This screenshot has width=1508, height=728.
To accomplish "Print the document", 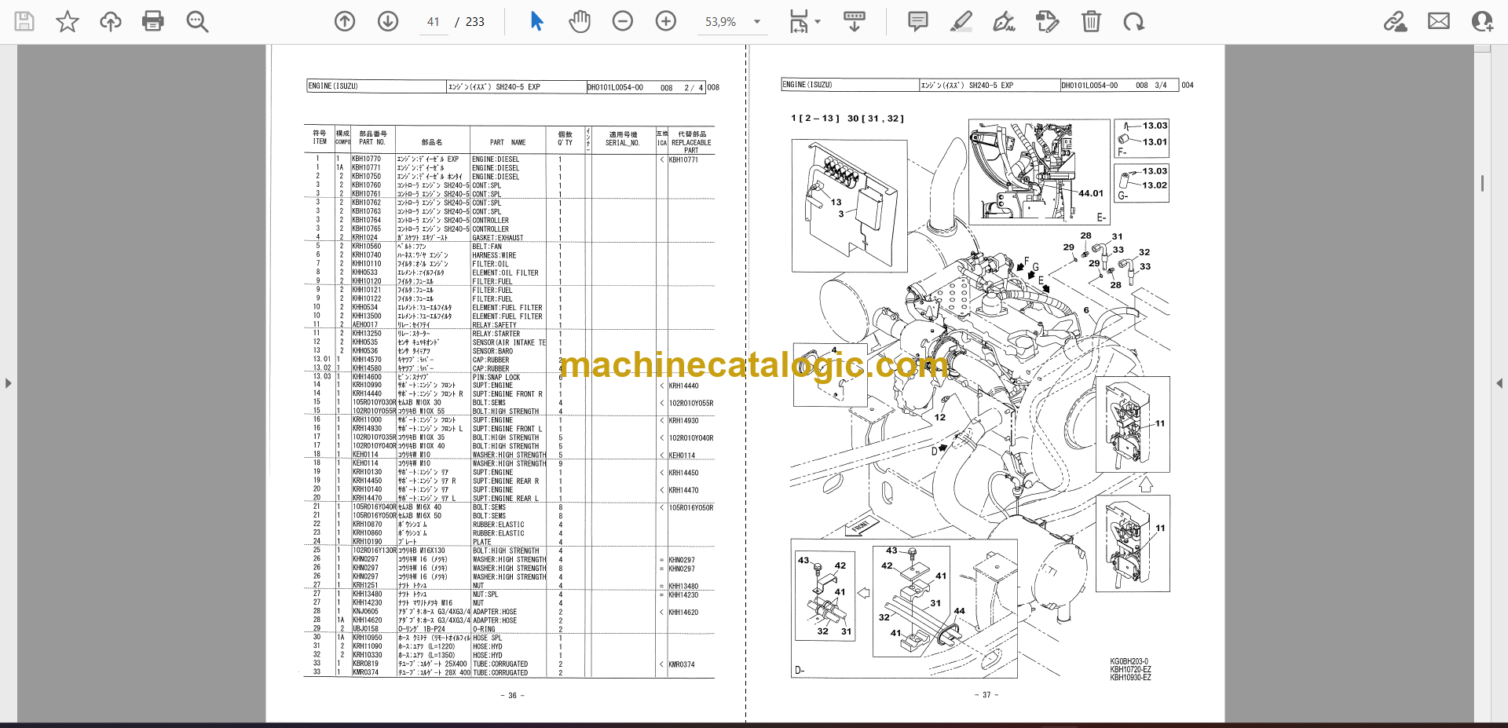I will [153, 21].
